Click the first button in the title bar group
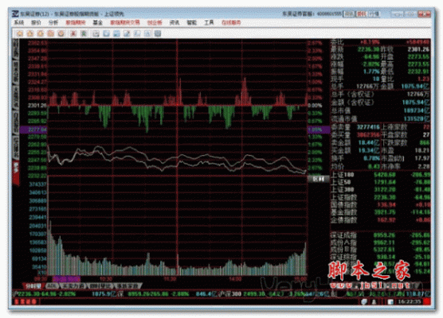The height and width of the screenshot is (318, 443). click(349, 14)
